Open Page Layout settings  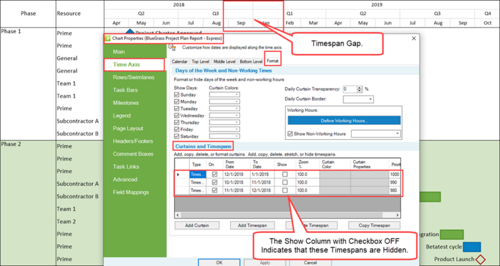tap(128, 129)
